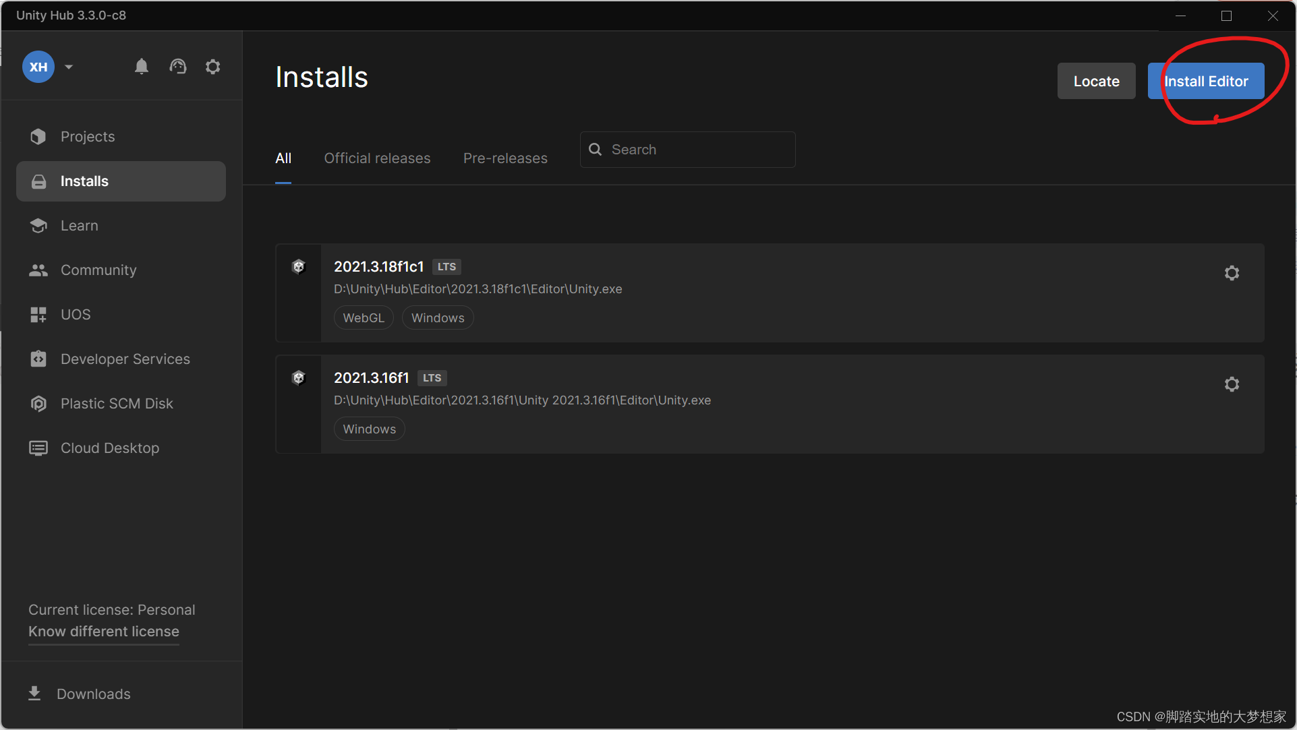1297x730 pixels.
Task: Click the Learn graduation cap icon
Action: click(x=38, y=226)
